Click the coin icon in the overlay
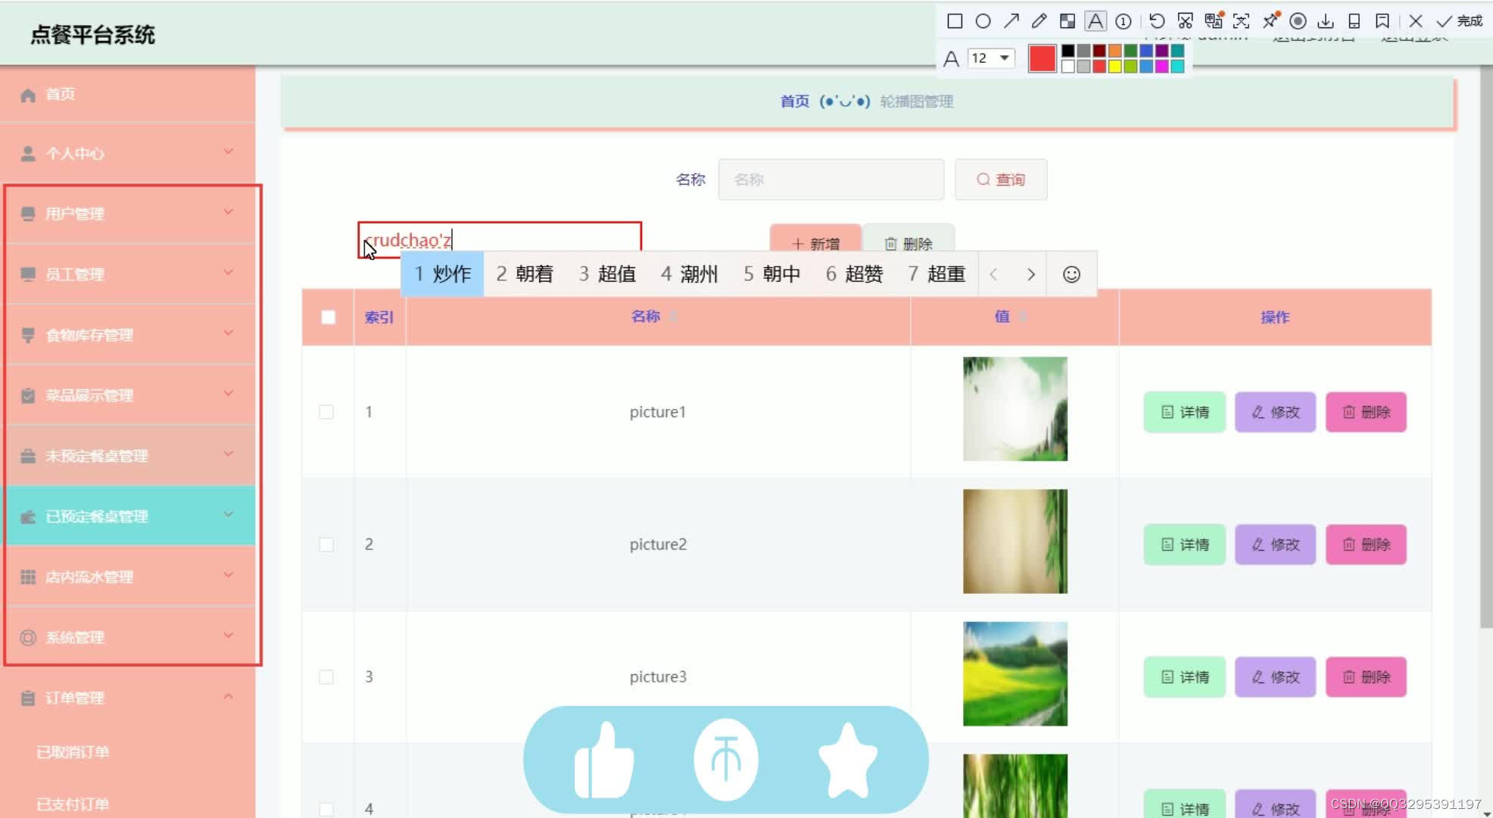1493x818 pixels. (726, 760)
